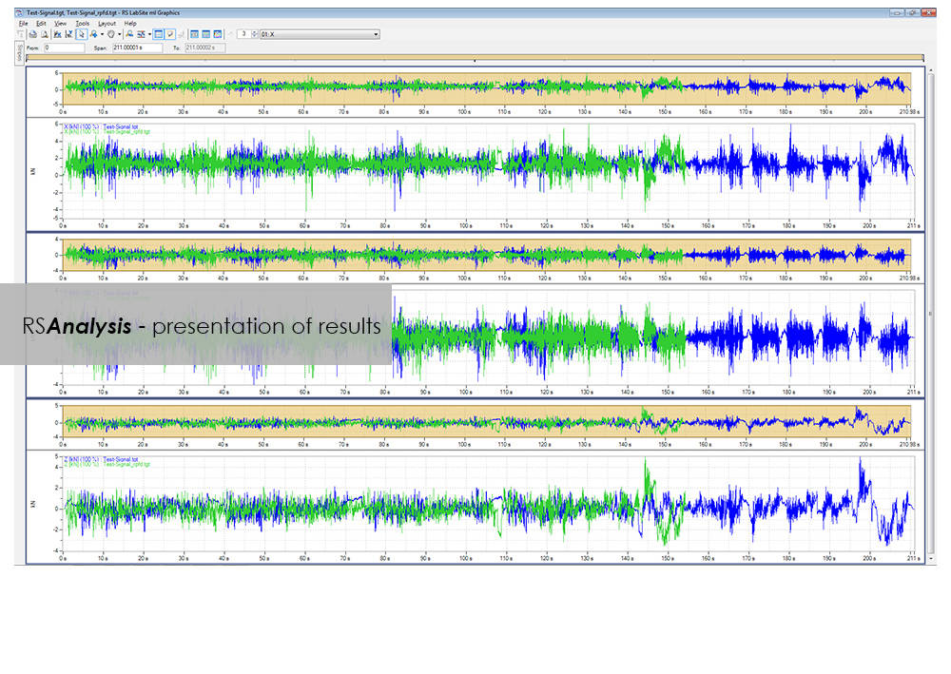Click the first window layout icon
Viewport: 951px width, 674px height.
(195, 34)
